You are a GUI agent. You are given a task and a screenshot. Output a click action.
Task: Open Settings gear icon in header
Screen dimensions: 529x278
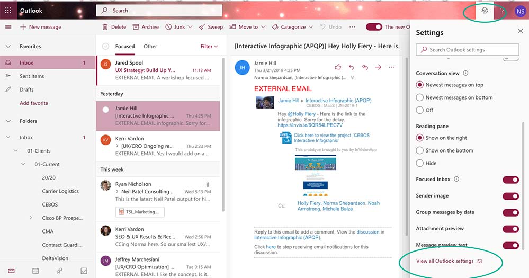[x=485, y=11]
